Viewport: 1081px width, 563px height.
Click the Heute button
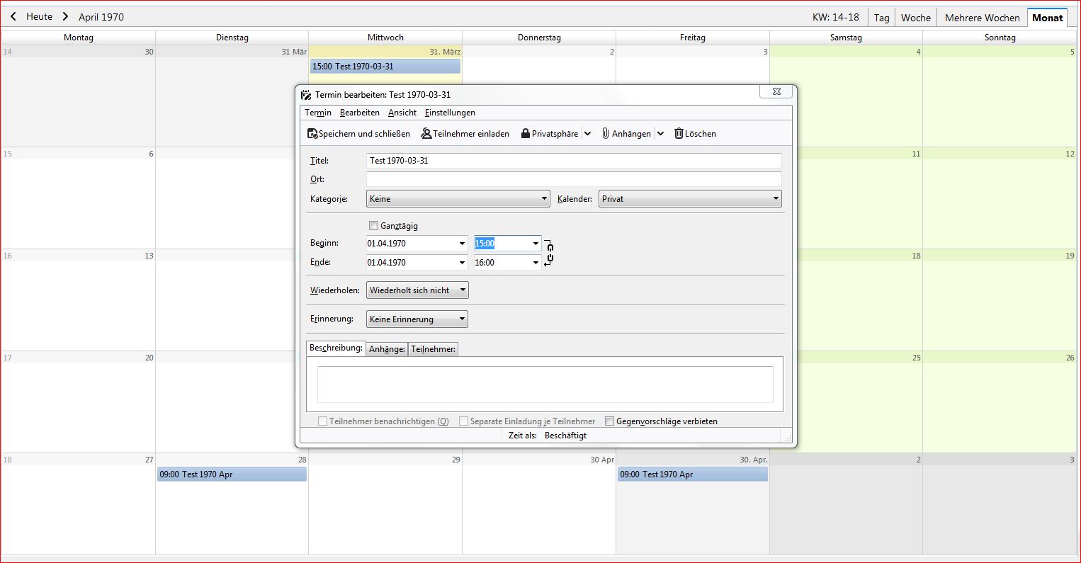coord(39,16)
